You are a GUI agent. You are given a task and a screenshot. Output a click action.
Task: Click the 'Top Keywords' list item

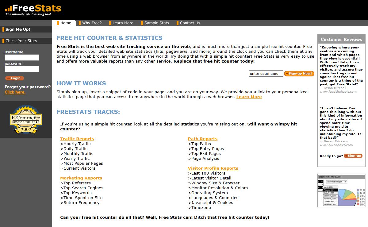click(x=76, y=193)
